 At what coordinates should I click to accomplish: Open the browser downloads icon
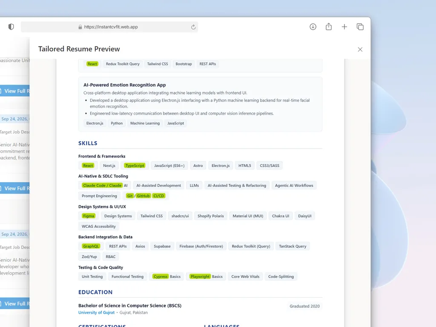click(x=313, y=27)
